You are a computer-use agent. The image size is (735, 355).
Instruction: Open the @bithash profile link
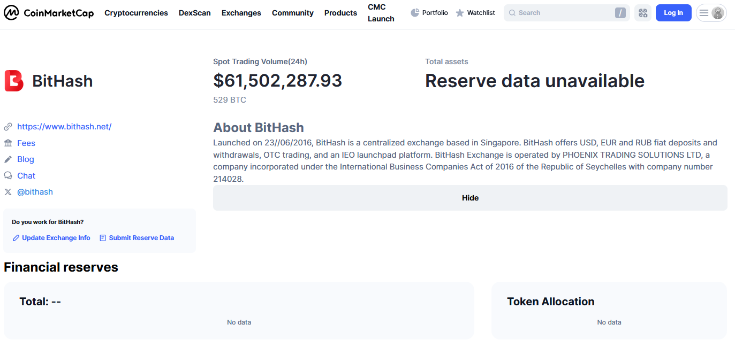(35, 192)
